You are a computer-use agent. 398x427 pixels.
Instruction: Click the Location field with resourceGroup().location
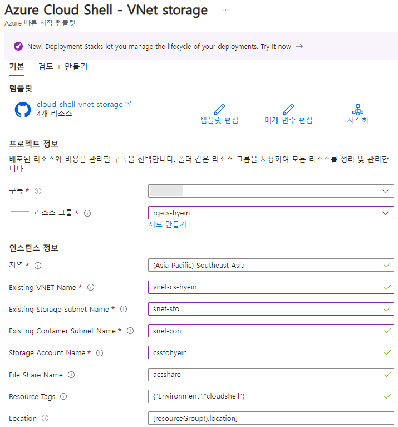click(271, 418)
